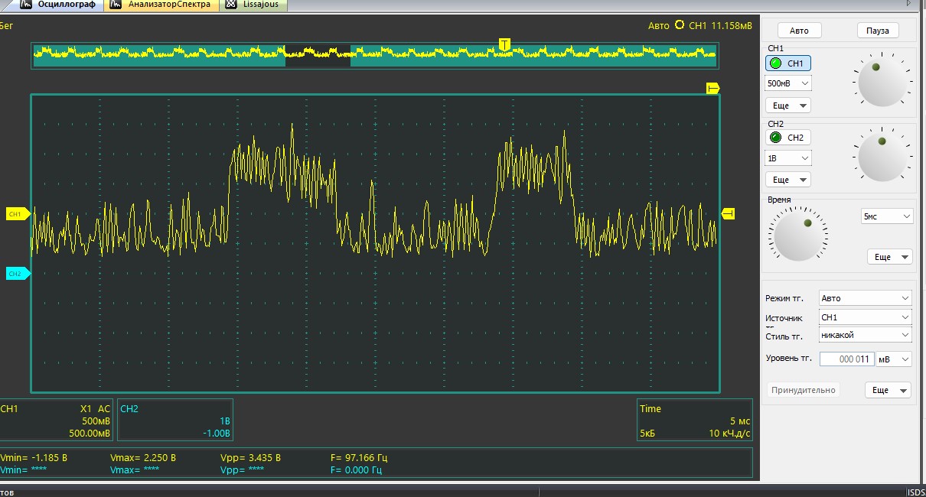The image size is (926, 497).
Task: Click the yellow CH1 ground level marker
Action: (17, 214)
